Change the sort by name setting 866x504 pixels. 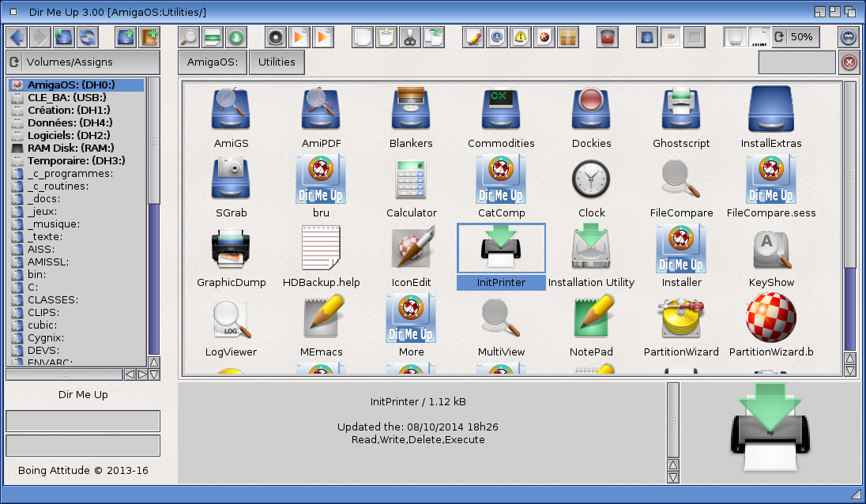coord(736,36)
